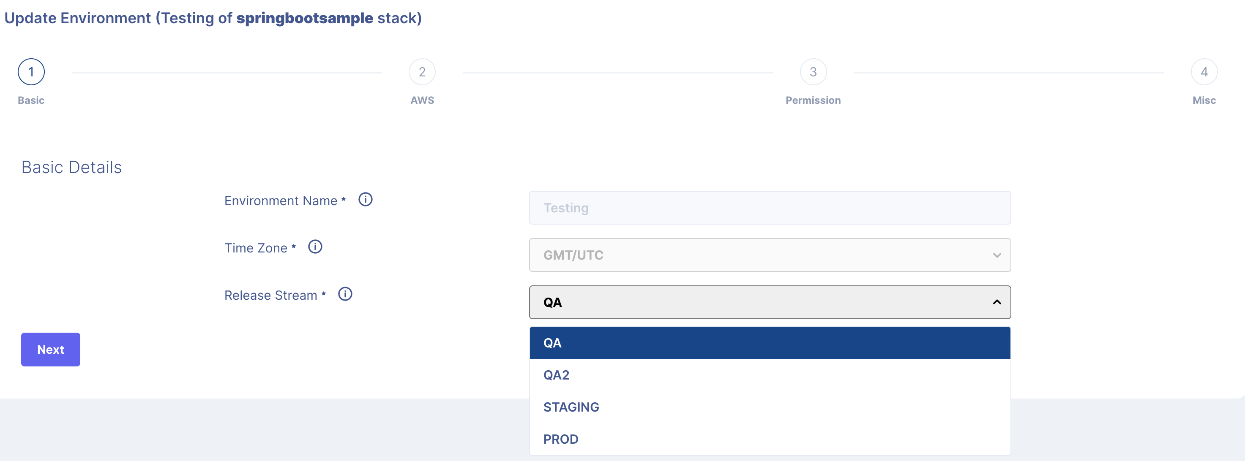Click the Environment Name input field
Screen dimensions: 1245x461
point(770,208)
